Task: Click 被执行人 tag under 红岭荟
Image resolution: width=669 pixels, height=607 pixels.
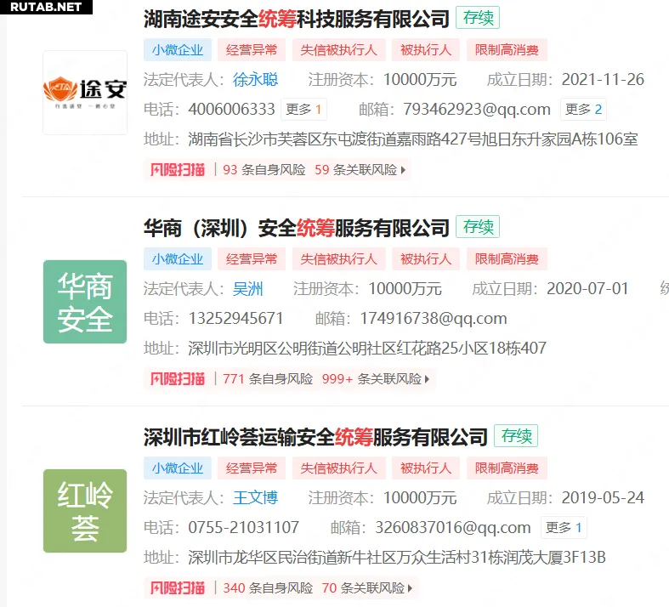Action: coord(426,468)
